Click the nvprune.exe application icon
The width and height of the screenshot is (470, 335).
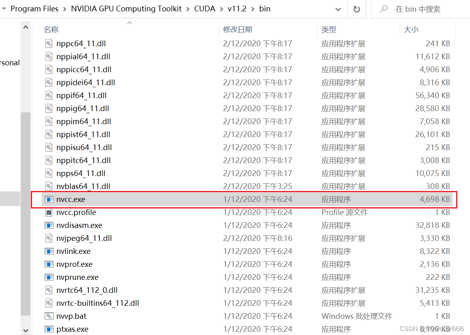(x=49, y=277)
